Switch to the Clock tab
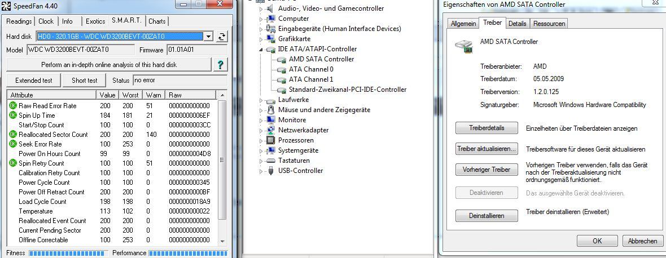666x258 pixels. point(46,21)
